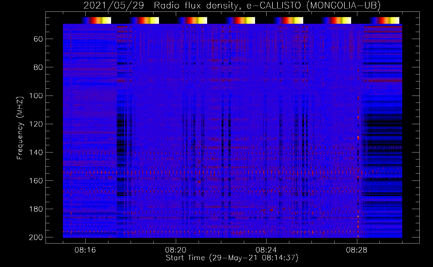
Task: Click the 160 frequency tick label
Action: point(36,180)
